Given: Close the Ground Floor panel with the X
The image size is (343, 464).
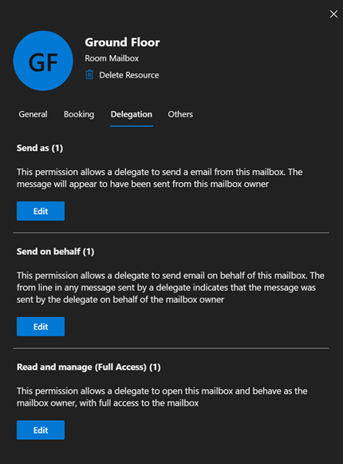Looking at the screenshot, I should click(333, 14).
